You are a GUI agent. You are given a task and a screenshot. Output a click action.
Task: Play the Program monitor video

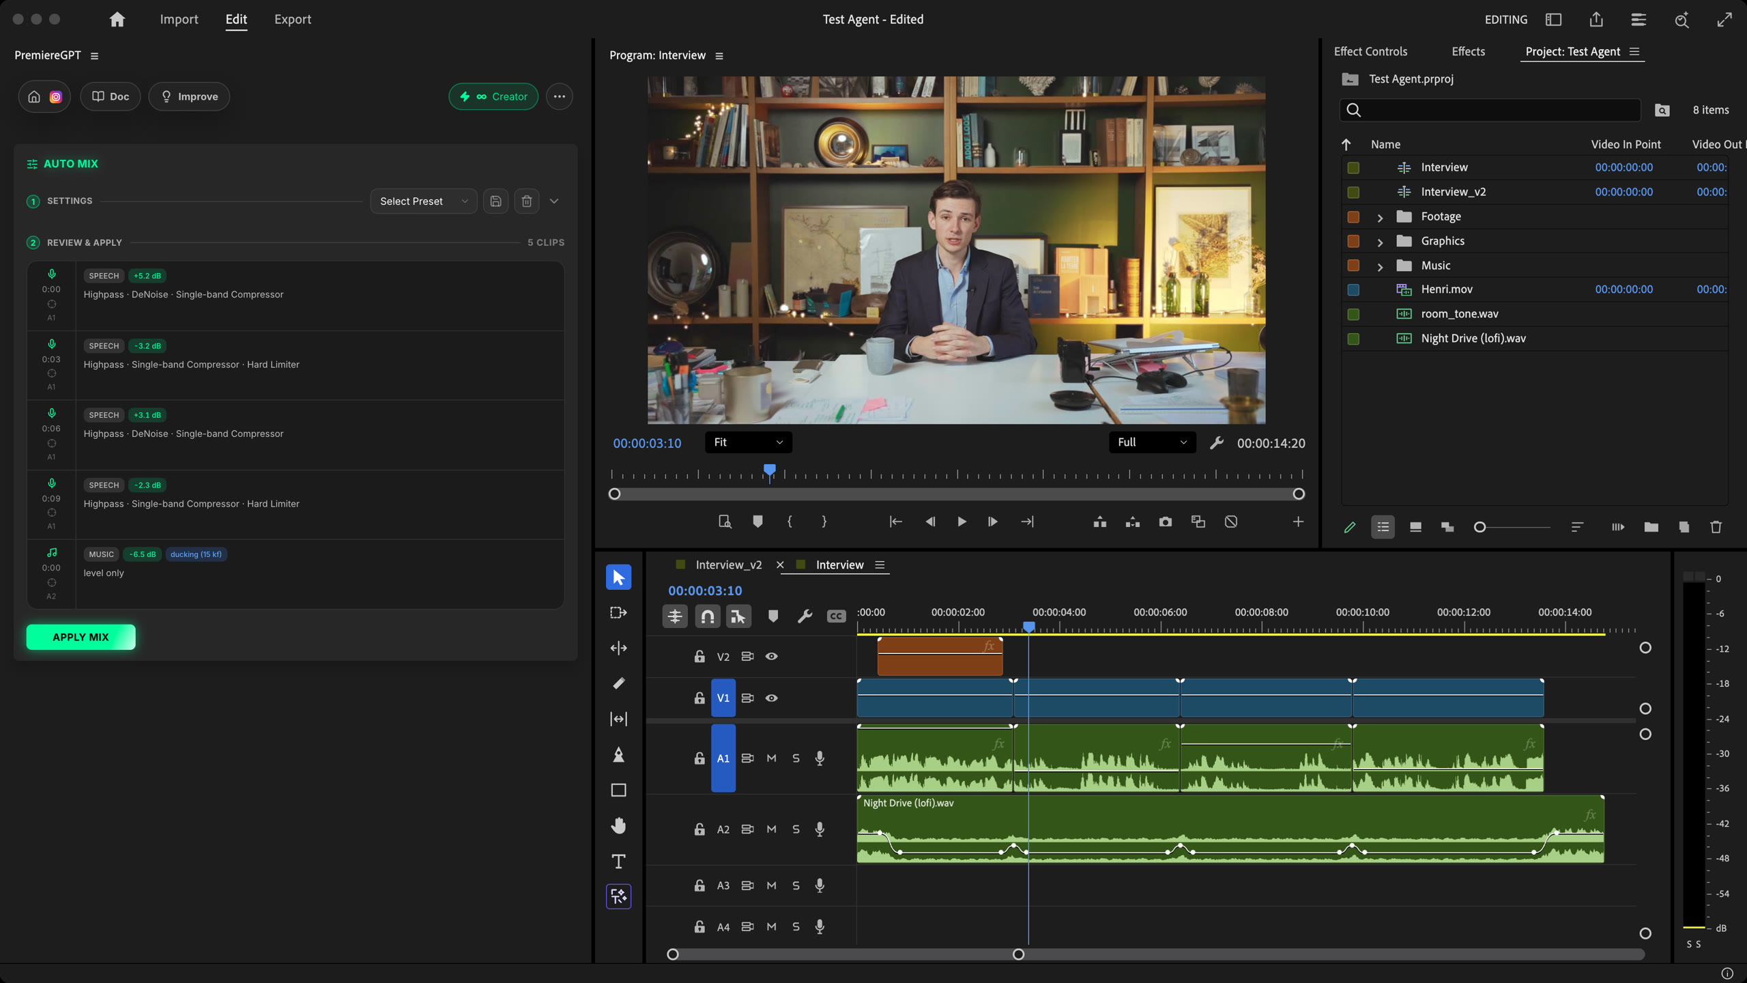click(x=961, y=522)
